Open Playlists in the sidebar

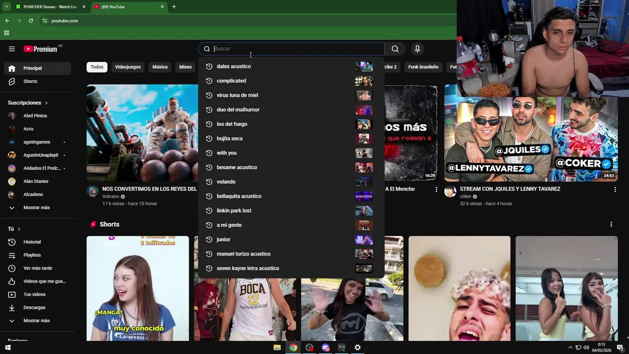[x=37, y=255]
